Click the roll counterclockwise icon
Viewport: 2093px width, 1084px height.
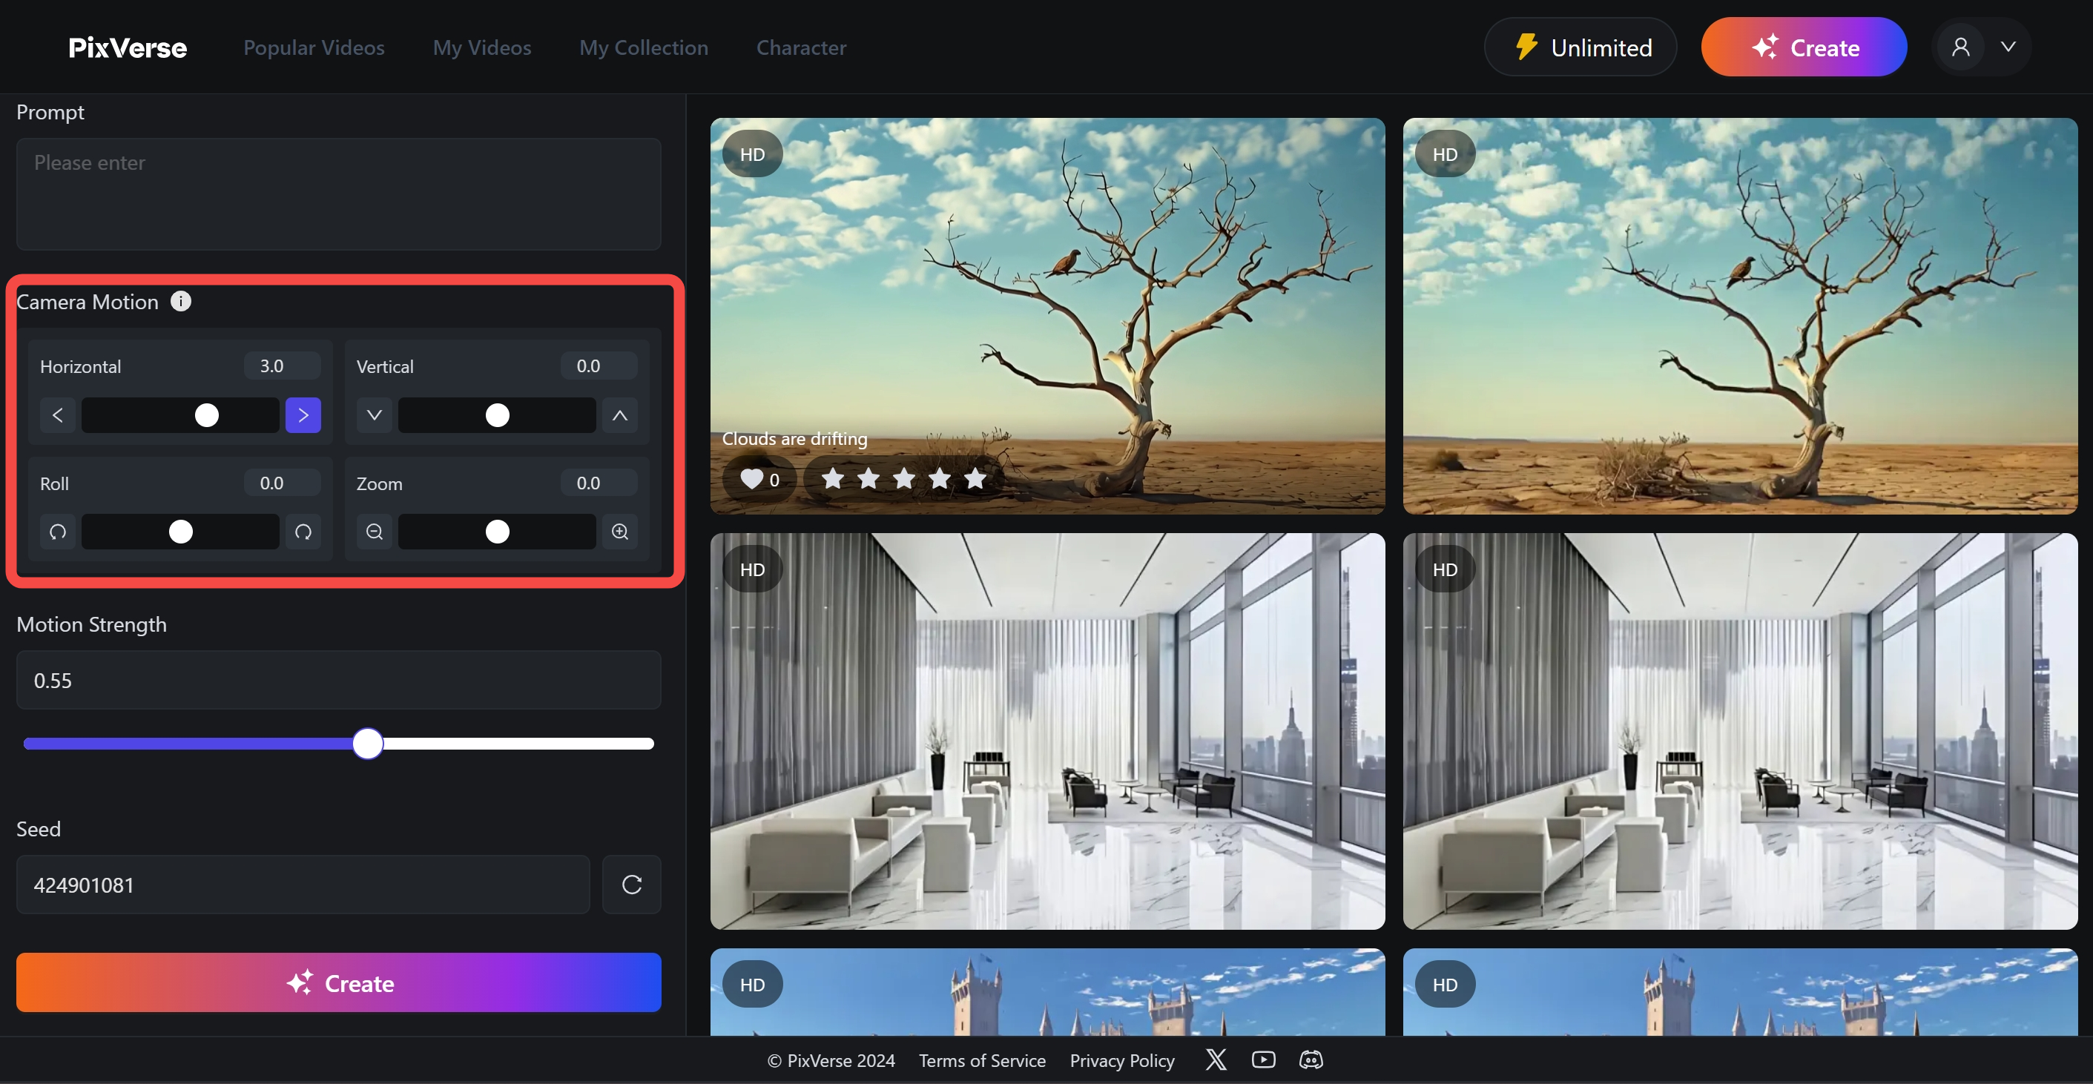(x=58, y=532)
